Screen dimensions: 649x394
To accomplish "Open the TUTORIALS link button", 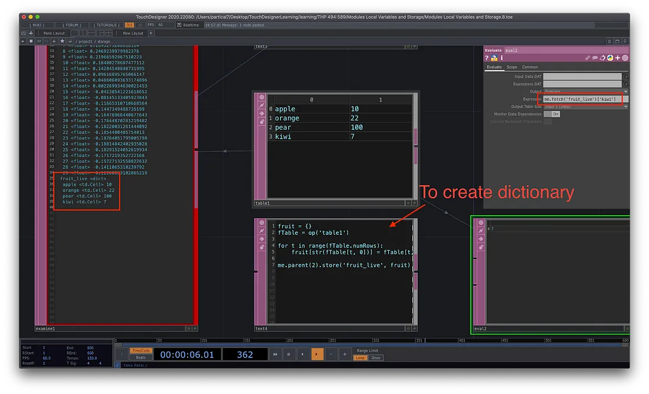I will click(x=106, y=25).
